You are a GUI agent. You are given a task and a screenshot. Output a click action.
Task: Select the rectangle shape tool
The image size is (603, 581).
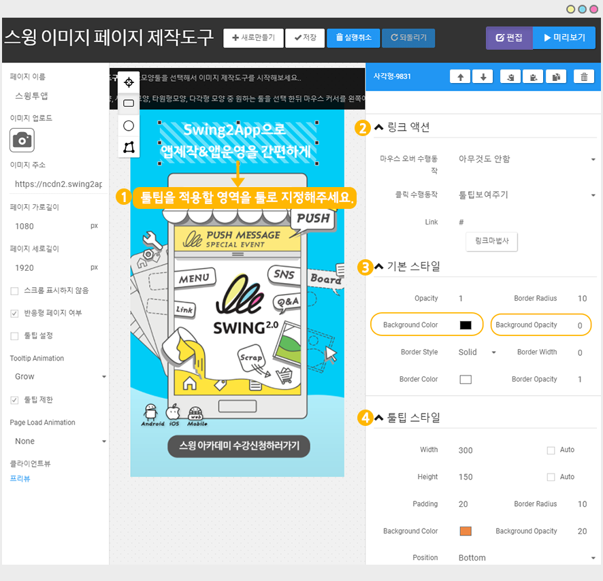click(128, 103)
